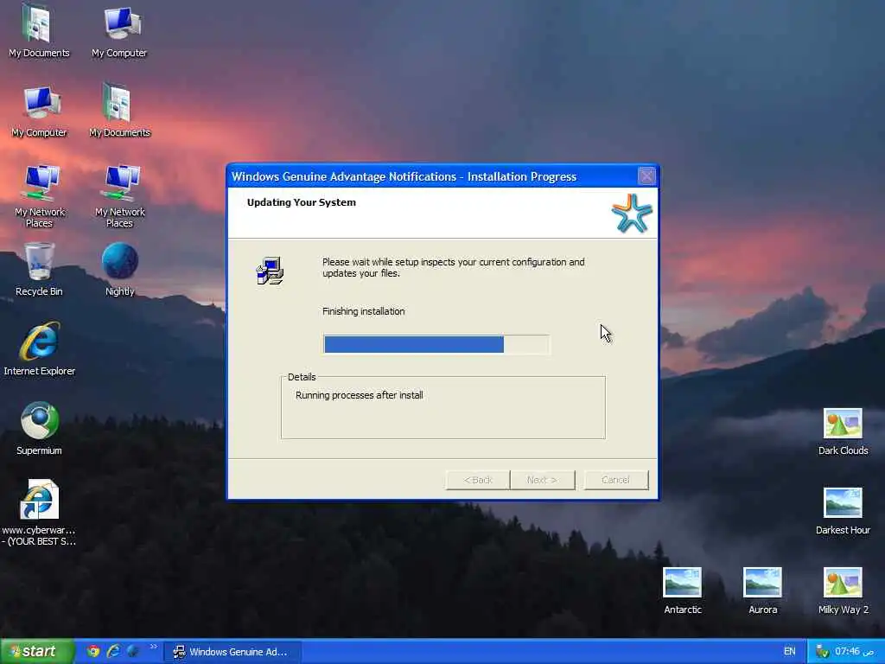Click the disabled Back button

coord(477,480)
